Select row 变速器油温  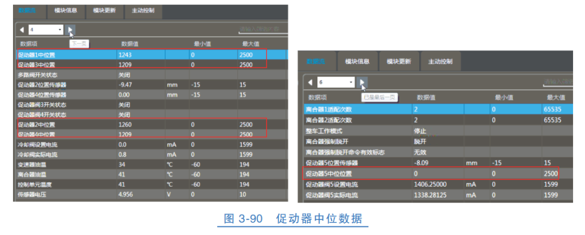(x=151, y=165)
